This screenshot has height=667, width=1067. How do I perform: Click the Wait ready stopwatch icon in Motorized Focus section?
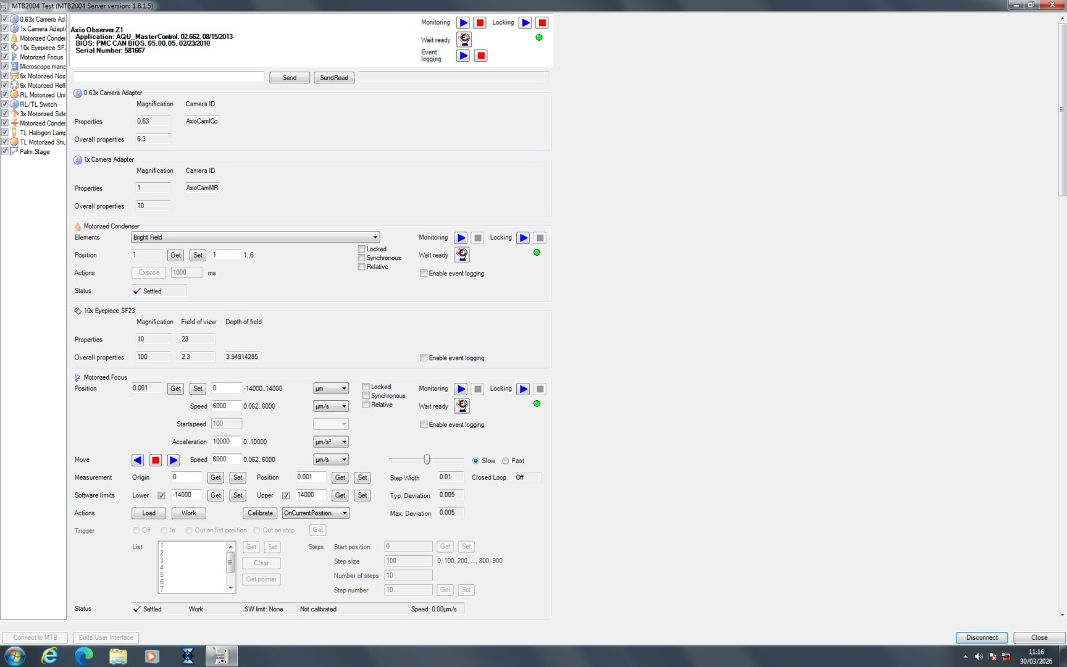pos(462,406)
